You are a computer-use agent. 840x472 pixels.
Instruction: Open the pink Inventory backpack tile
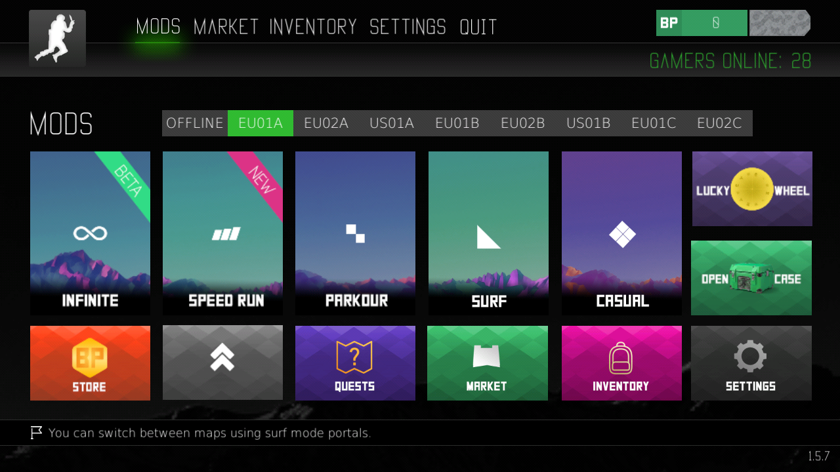[x=621, y=363]
